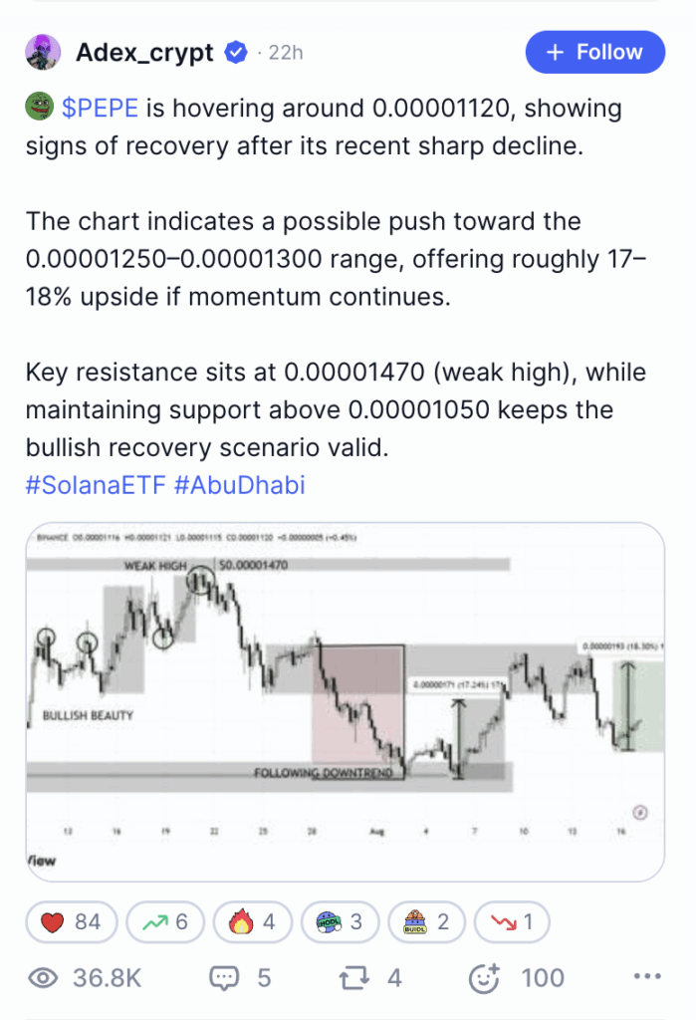The image size is (696, 1020).
Task: Toggle the BUIDL reaction with 2
Action: tap(427, 921)
